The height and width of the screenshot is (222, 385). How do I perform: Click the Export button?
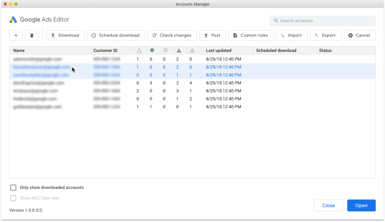(326, 35)
